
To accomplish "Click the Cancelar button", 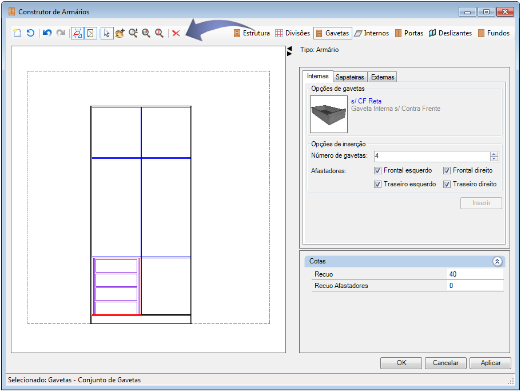I will 446,363.
